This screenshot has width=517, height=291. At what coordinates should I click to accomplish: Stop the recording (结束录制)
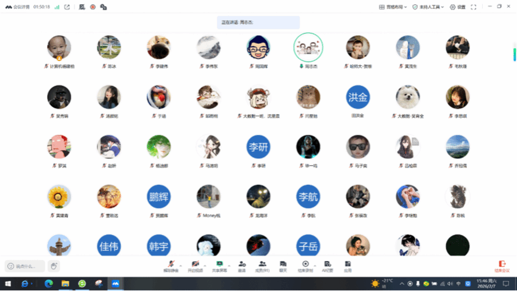pos(305,265)
